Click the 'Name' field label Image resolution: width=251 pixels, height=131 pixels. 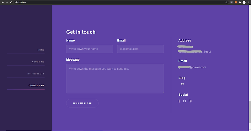70,41
